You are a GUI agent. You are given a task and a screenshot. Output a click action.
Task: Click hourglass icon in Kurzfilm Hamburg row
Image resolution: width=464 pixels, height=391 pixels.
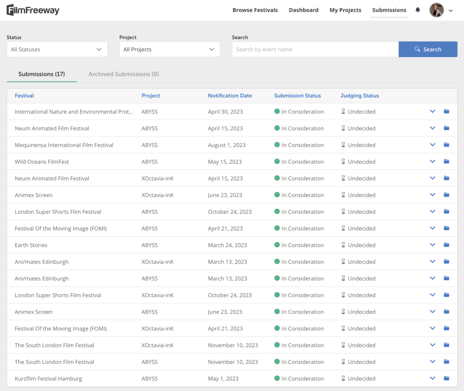343,378
